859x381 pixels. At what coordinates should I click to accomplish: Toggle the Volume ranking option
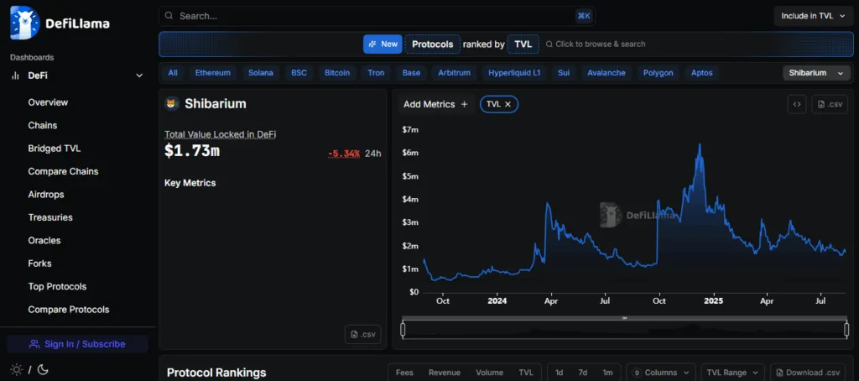point(489,373)
